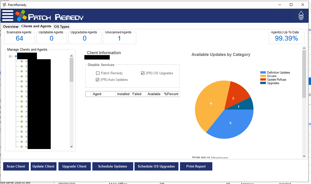Click the squid icon in the header

[x=301, y=15]
